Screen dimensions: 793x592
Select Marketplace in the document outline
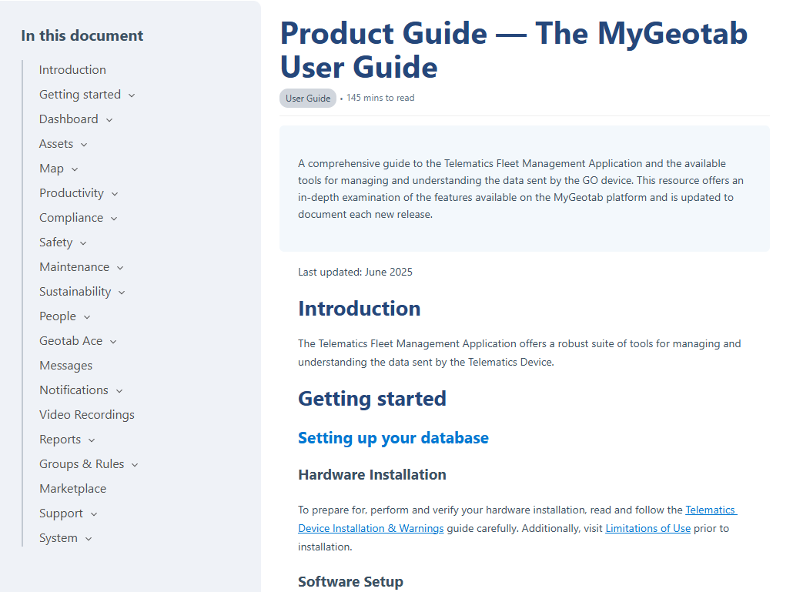(x=72, y=488)
